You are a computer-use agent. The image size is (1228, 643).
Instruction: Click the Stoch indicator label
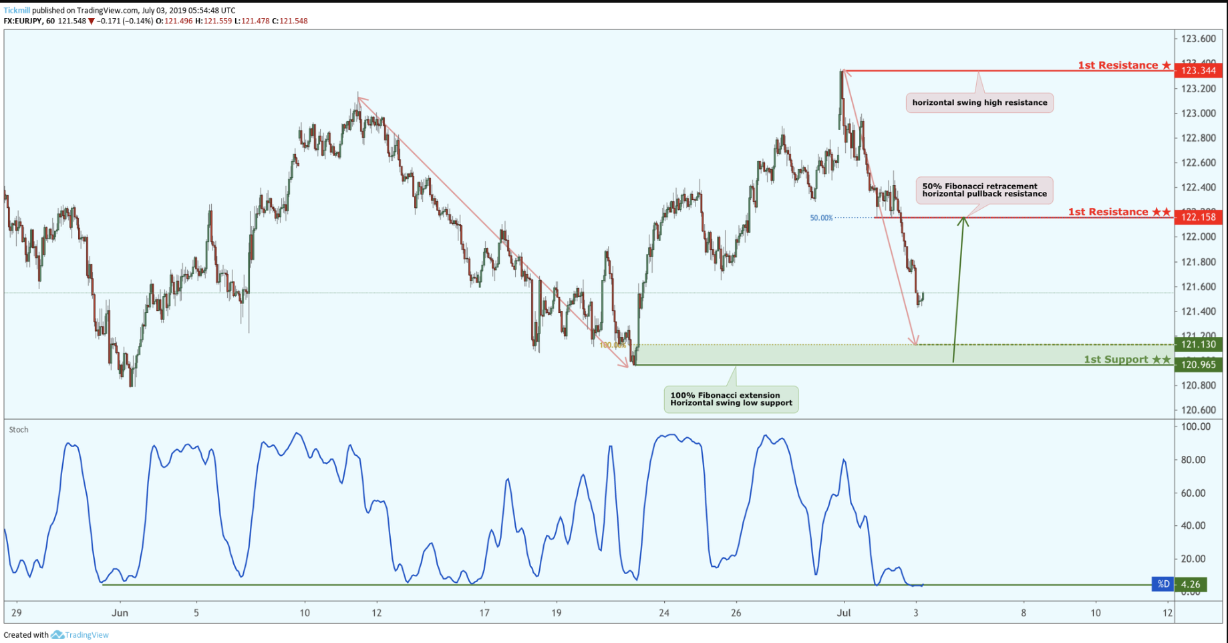(19, 430)
